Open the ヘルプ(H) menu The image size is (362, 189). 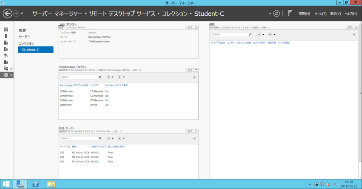click(351, 14)
